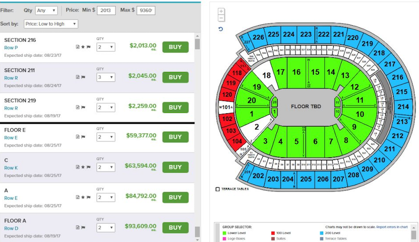This screenshot has width=419, height=242.
Task: Click star icon for Section 216 listing
Action: [83, 47]
